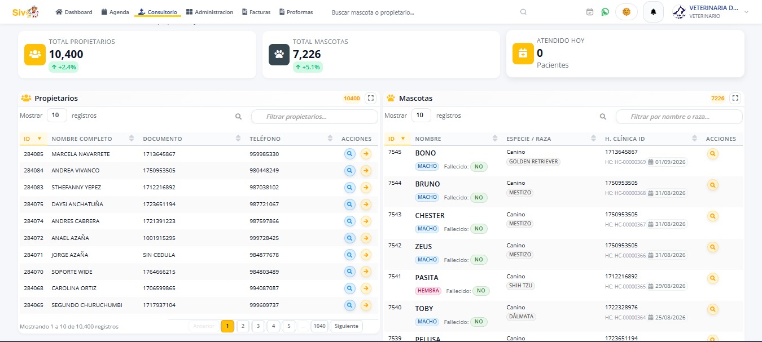View pet record for TOBY
The height and width of the screenshot is (342, 762).
pyautogui.click(x=712, y=309)
